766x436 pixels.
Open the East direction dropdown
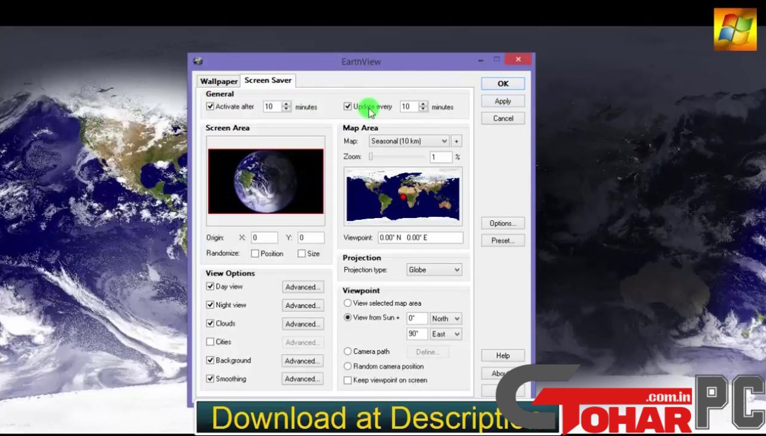[x=446, y=334]
